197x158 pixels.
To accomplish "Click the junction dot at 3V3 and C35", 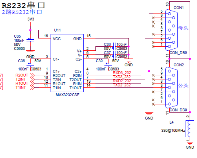I will 30,30.
